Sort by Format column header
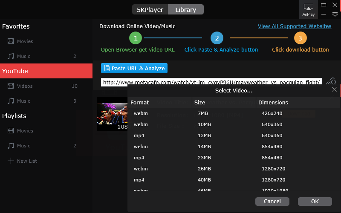Screen dimensions: 341x213 pyautogui.click(x=160, y=102)
